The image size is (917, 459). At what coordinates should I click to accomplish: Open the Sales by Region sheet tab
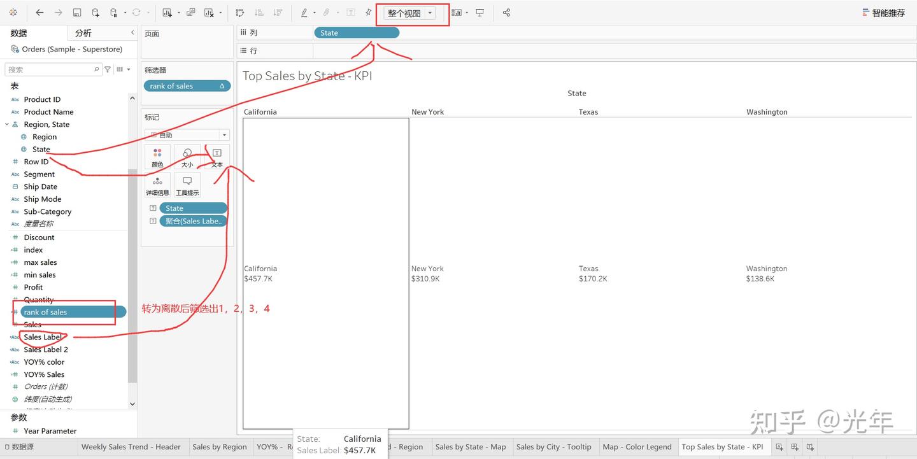click(220, 447)
